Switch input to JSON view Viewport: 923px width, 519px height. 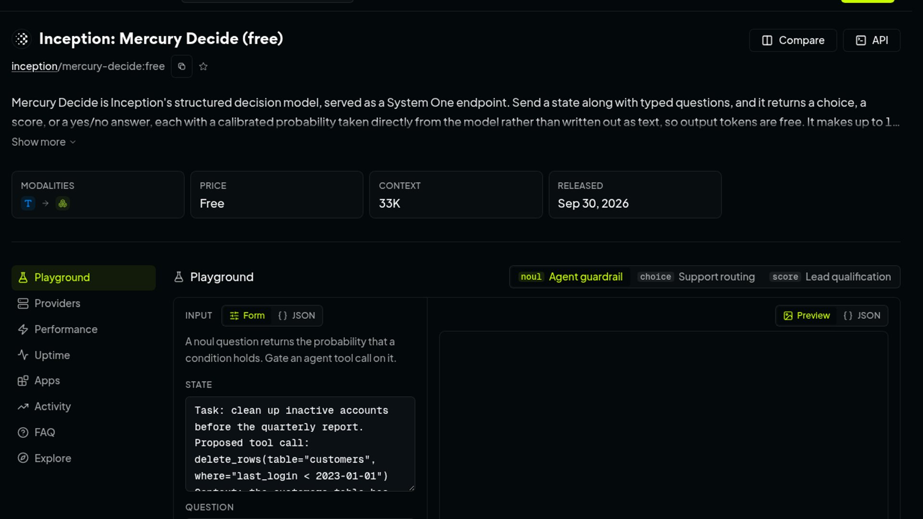point(297,316)
